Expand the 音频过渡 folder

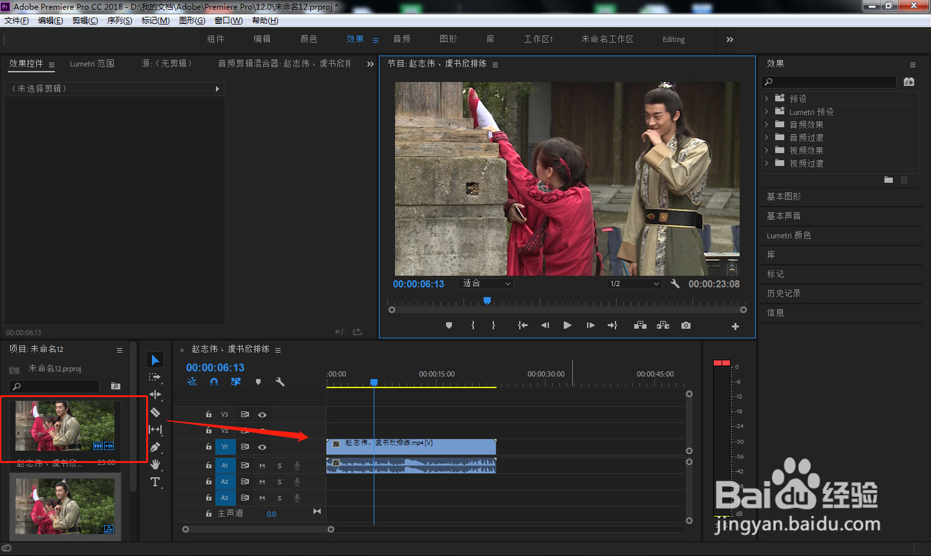pos(767,138)
